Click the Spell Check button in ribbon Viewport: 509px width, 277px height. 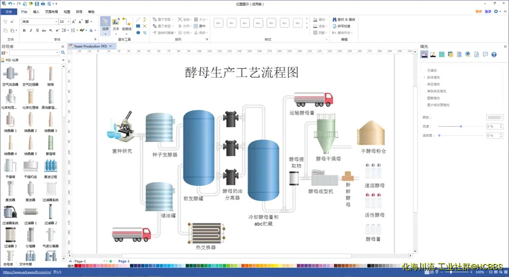point(342,26)
